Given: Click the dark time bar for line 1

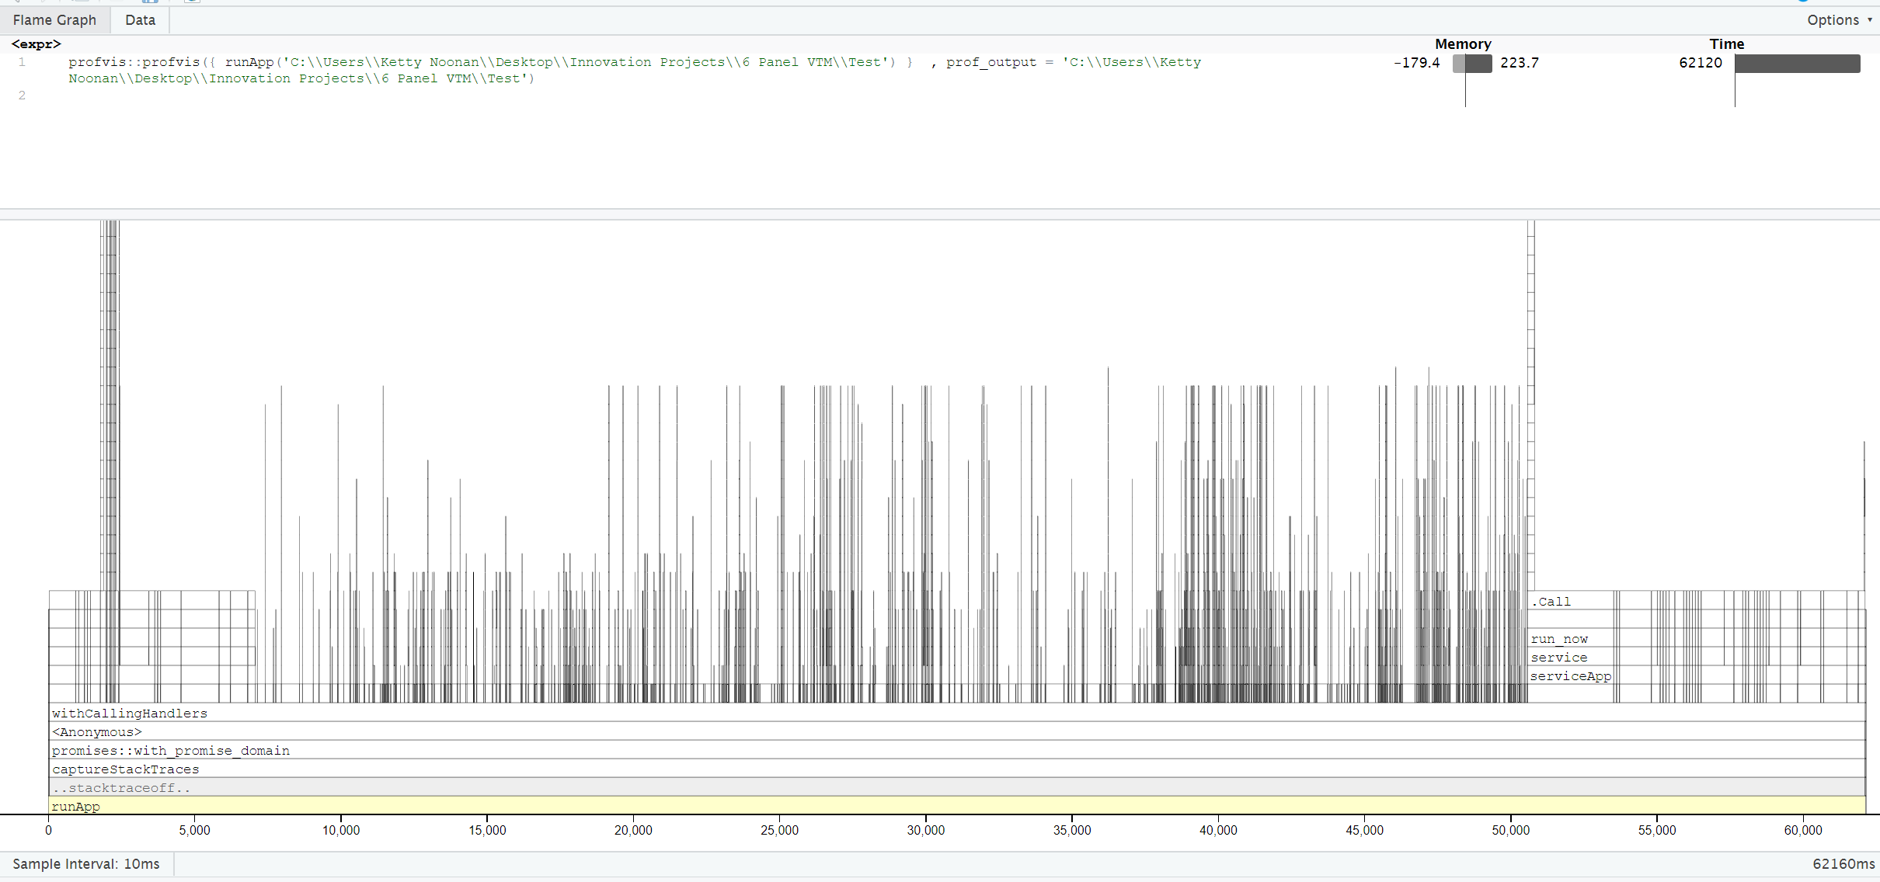Looking at the screenshot, I should 1797,64.
